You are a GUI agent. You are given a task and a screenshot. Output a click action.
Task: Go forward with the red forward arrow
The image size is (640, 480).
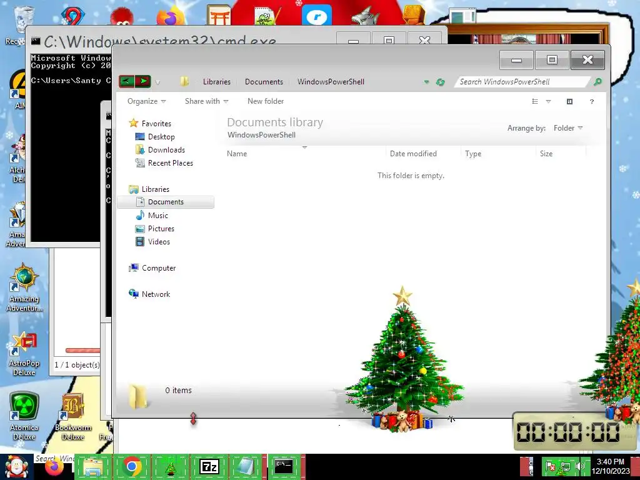coord(143,81)
